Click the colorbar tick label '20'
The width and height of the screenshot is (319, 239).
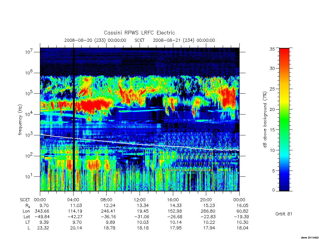(272, 109)
